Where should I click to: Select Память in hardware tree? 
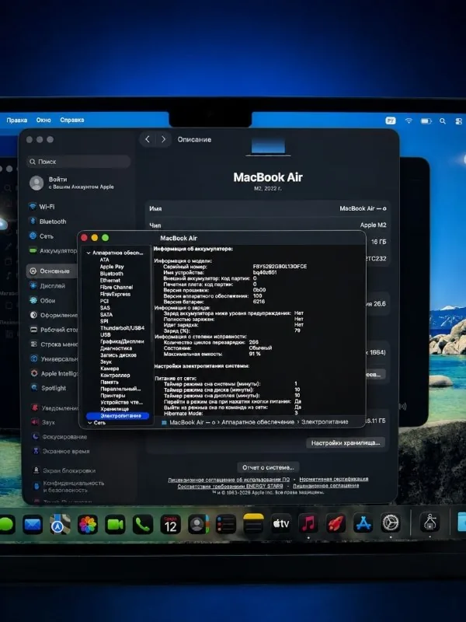tap(110, 382)
